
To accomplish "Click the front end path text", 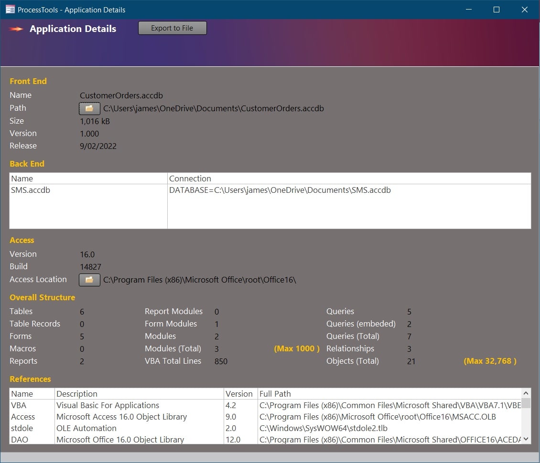I will (214, 108).
